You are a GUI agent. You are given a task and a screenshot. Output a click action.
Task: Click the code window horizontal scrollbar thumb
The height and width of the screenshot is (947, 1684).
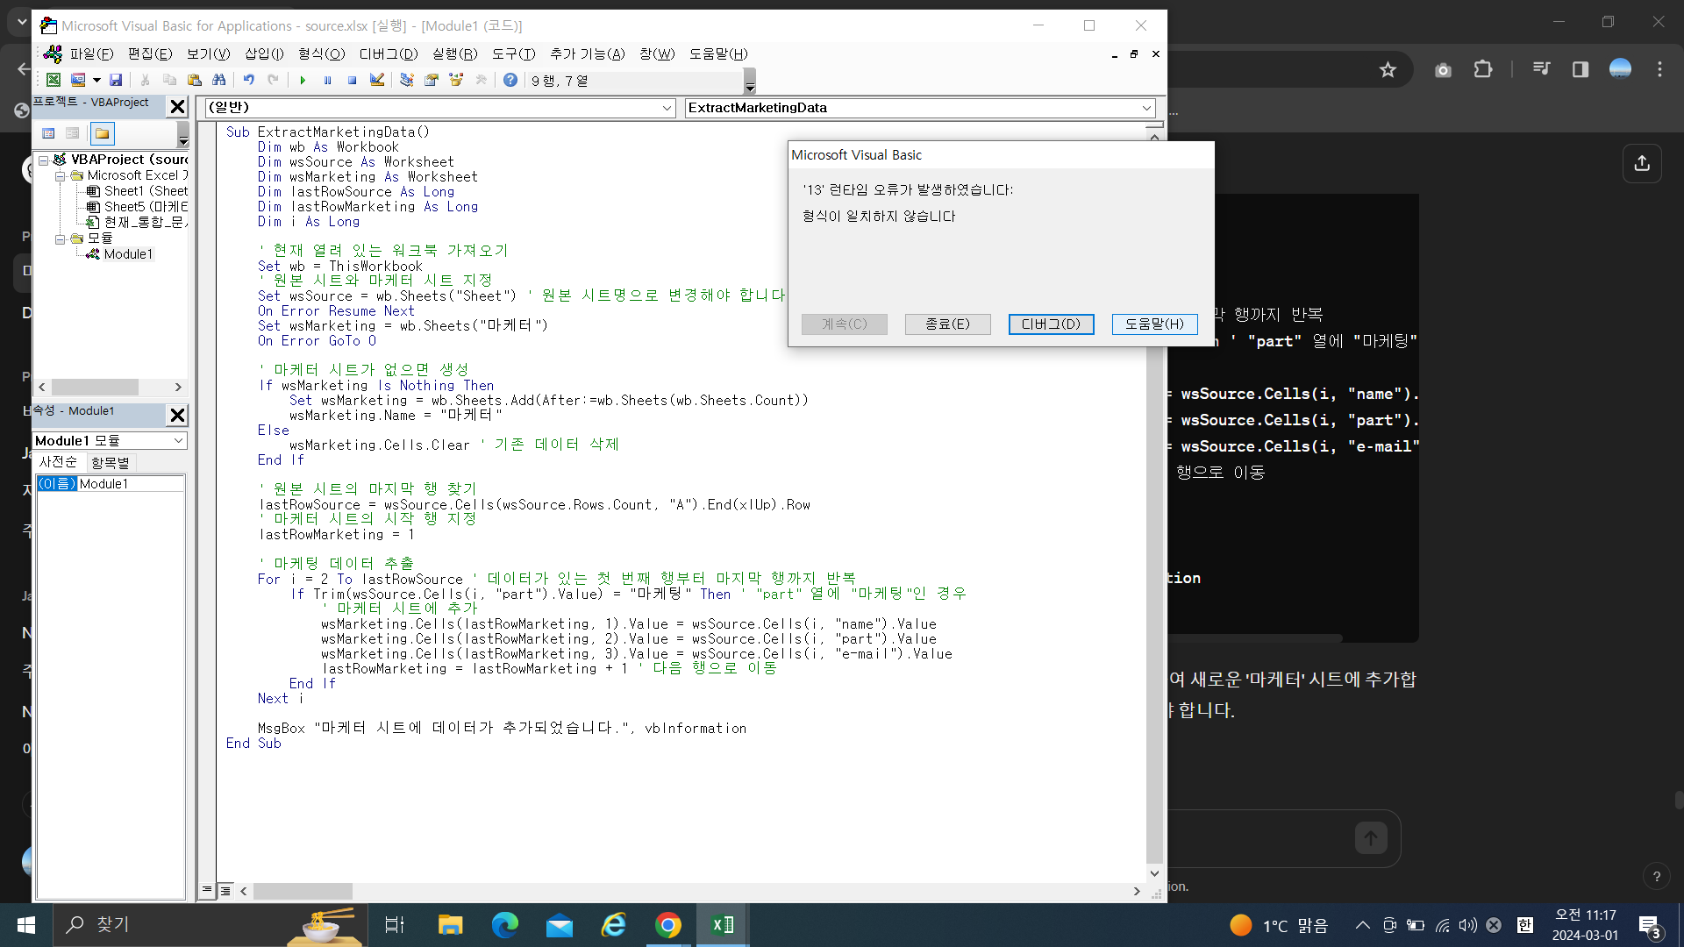(x=303, y=891)
